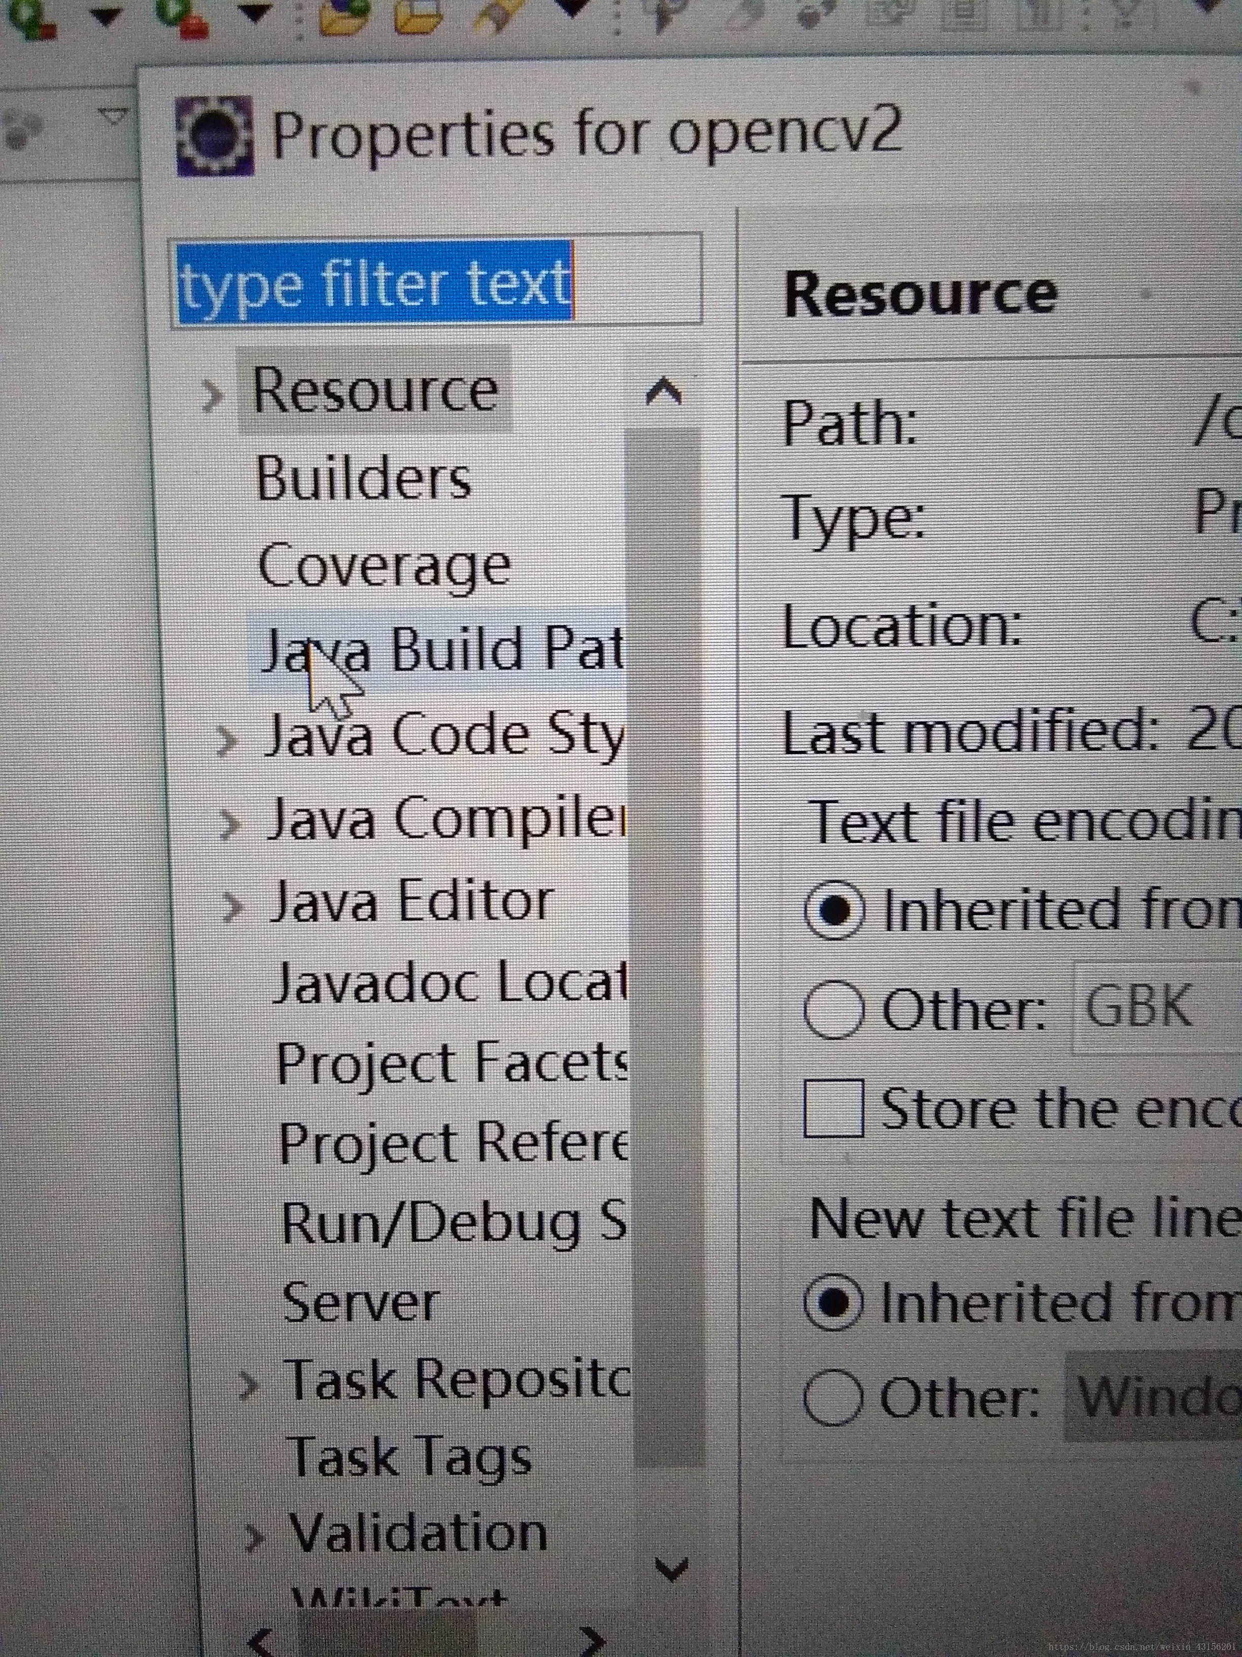The image size is (1242, 1657).
Task: Expand the Java Code Style node
Action: tap(227, 741)
